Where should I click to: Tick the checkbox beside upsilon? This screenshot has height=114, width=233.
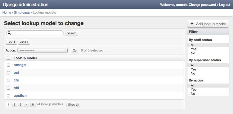pyautogui.click(x=8, y=96)
